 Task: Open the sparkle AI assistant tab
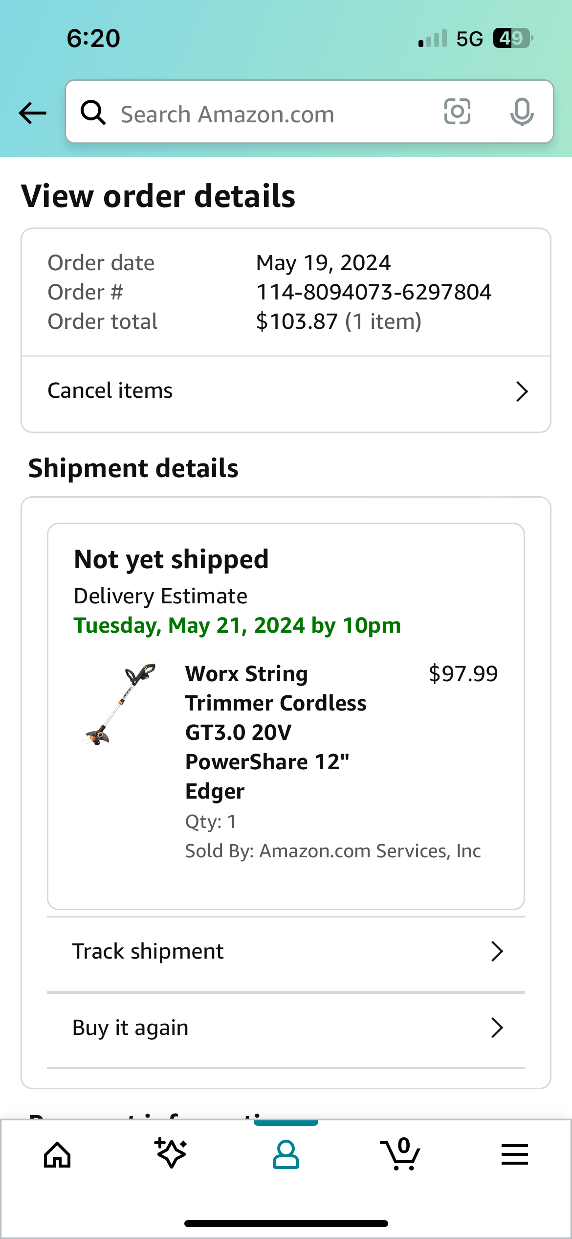pos(171,1154)
